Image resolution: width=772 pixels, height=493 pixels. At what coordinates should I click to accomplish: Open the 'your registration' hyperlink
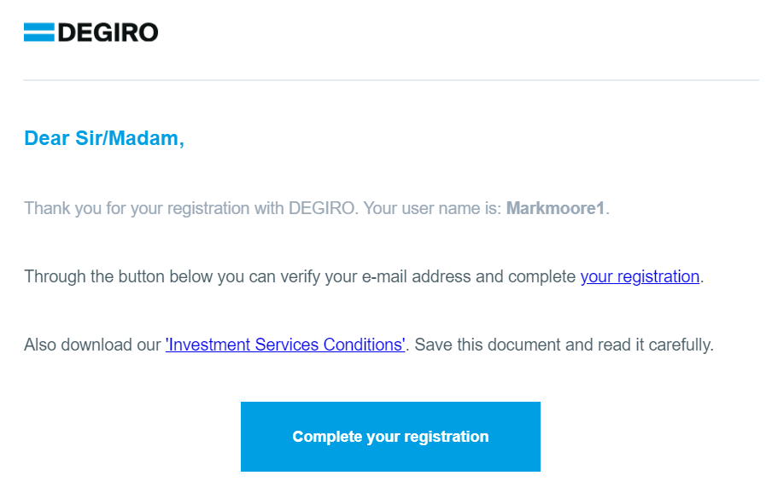[640, 276]
